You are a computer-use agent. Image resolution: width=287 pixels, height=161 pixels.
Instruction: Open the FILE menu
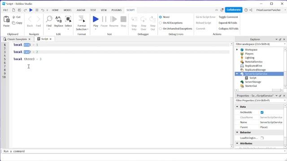click(x=6, y=10)
